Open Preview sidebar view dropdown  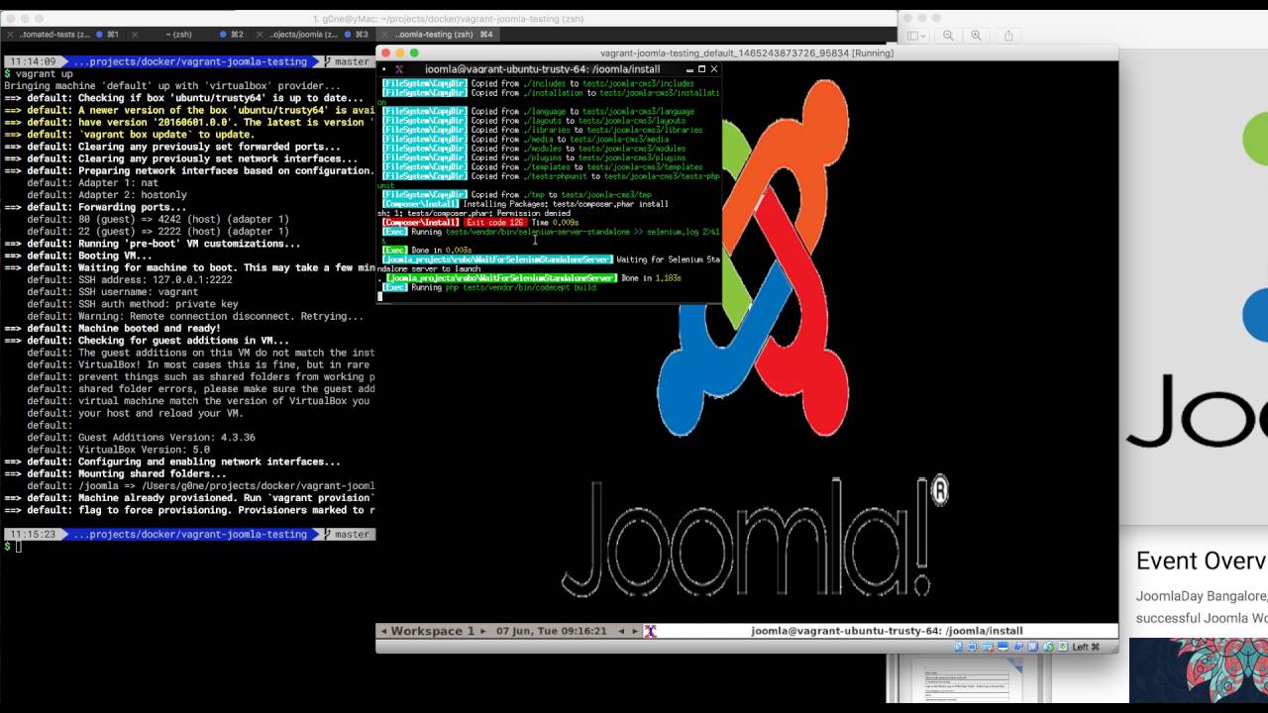(916, 36)
